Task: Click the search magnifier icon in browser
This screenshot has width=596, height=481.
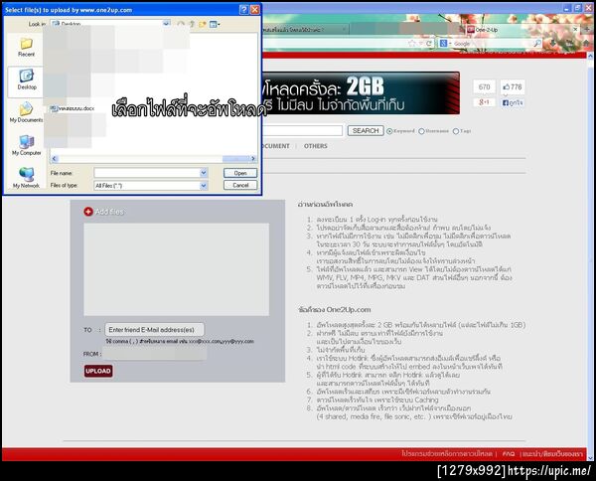Action: 537,44
